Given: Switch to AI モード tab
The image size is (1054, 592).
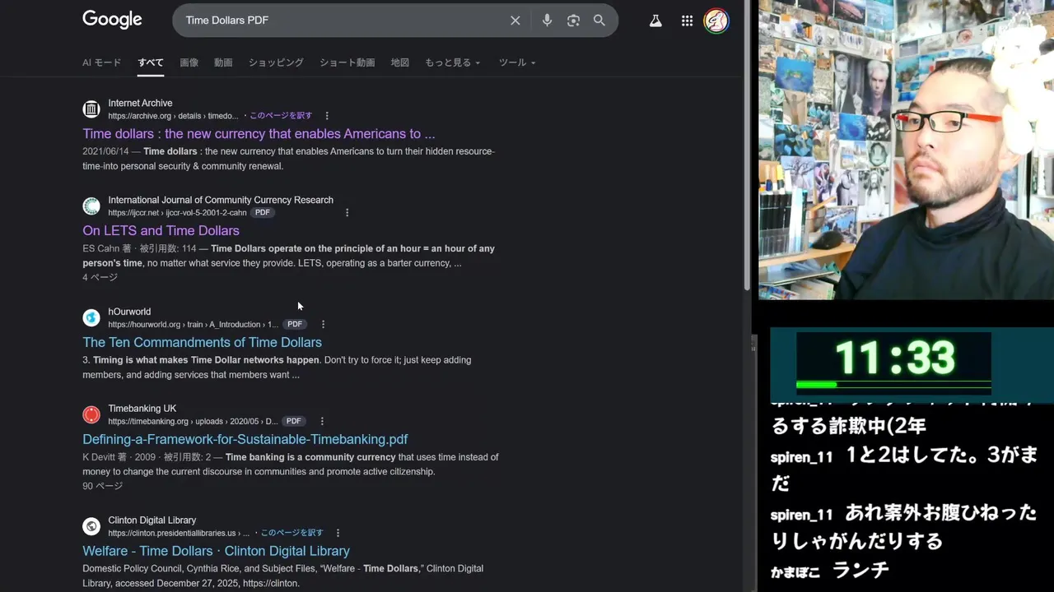Looking at the screenshot, I should [101, 62].
